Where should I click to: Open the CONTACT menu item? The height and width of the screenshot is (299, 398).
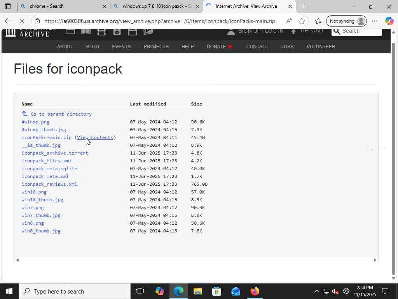257,47
